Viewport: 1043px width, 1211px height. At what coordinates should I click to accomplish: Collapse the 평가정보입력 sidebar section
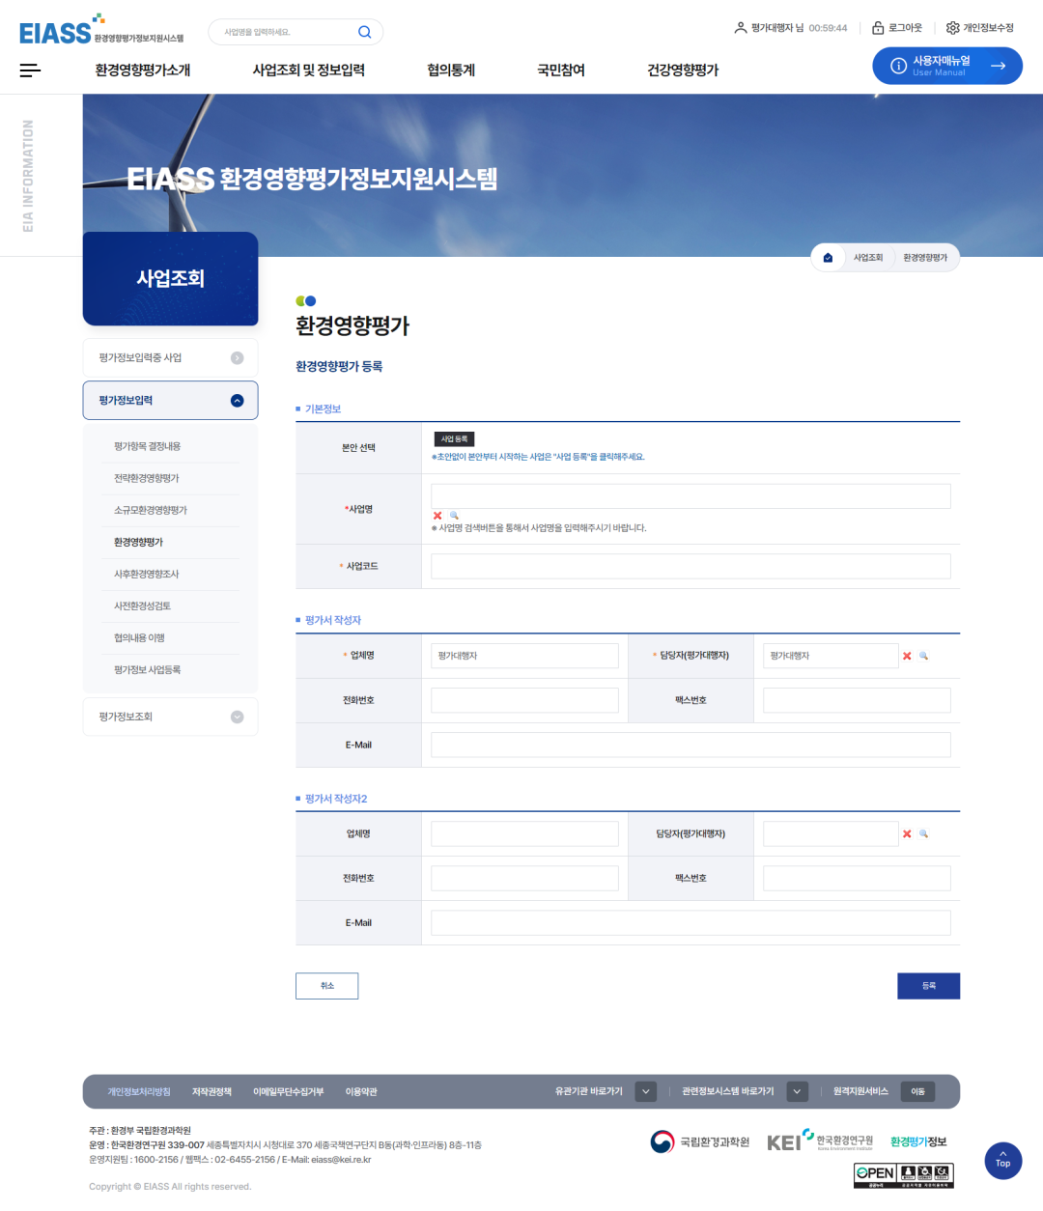237,401
